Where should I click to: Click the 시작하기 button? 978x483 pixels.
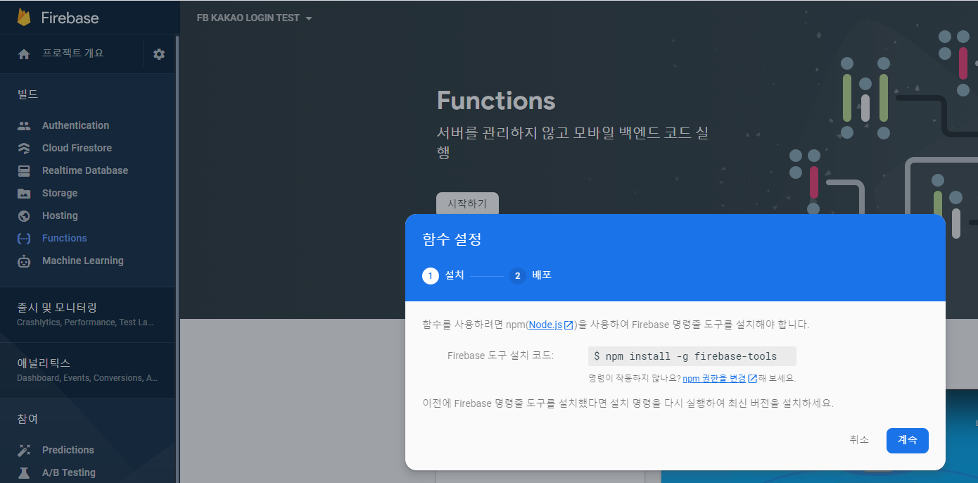coord(467,203)
